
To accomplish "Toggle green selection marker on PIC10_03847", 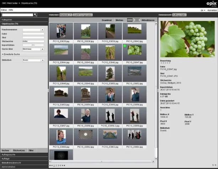I will pyautogui.click(x=125, y=46).
